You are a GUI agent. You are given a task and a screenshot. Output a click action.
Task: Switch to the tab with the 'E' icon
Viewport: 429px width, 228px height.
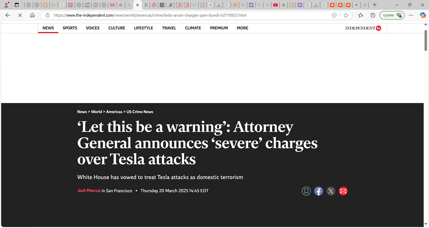tap(146, 5)
